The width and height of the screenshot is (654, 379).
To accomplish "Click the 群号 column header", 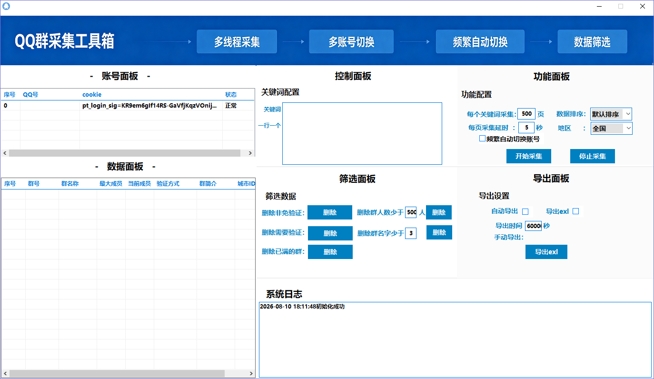I will tap(42, 184).
